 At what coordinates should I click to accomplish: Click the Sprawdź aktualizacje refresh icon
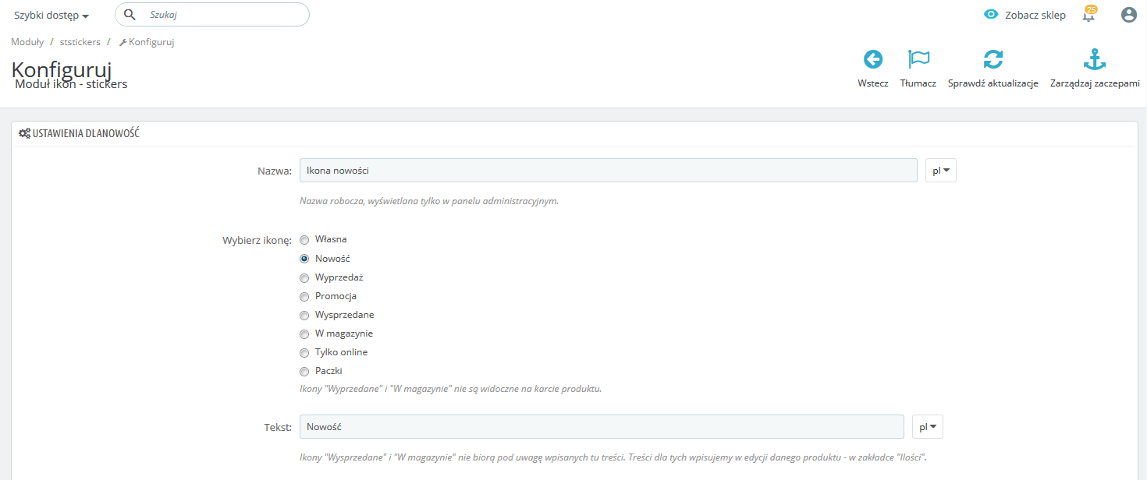click(x=993, y=59)
